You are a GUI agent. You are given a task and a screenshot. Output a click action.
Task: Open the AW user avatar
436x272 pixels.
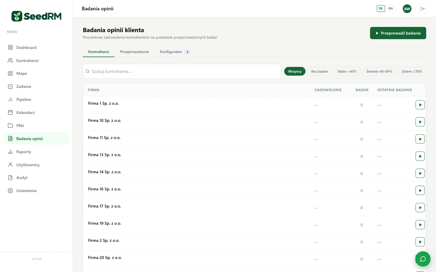coord(407,9)
